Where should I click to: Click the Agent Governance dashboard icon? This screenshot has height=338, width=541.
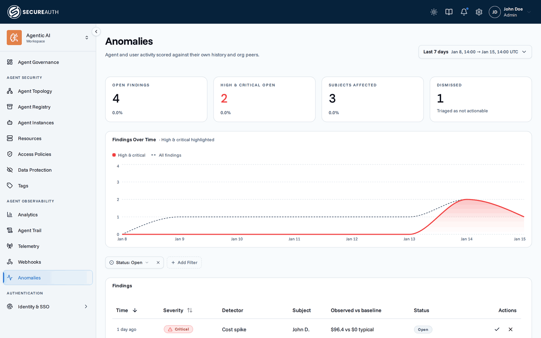(10, 62)
